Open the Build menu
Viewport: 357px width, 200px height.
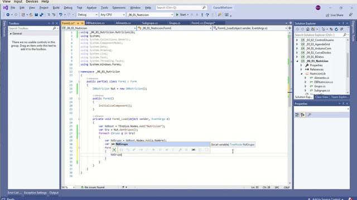pyautogui.click(x=56, y=8)
